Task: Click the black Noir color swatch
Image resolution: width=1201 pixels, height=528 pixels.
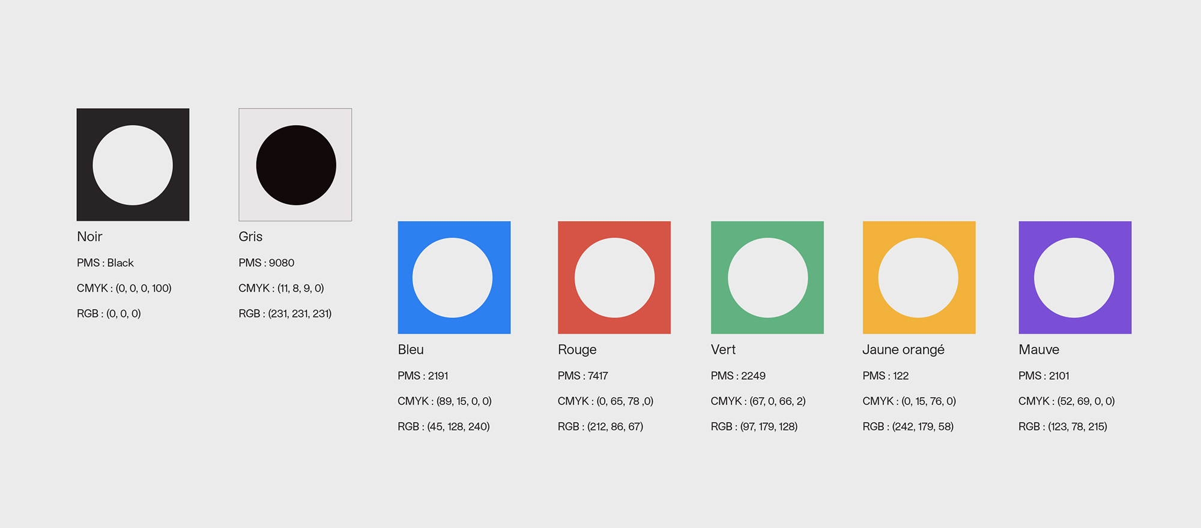Action: point(133,164)
